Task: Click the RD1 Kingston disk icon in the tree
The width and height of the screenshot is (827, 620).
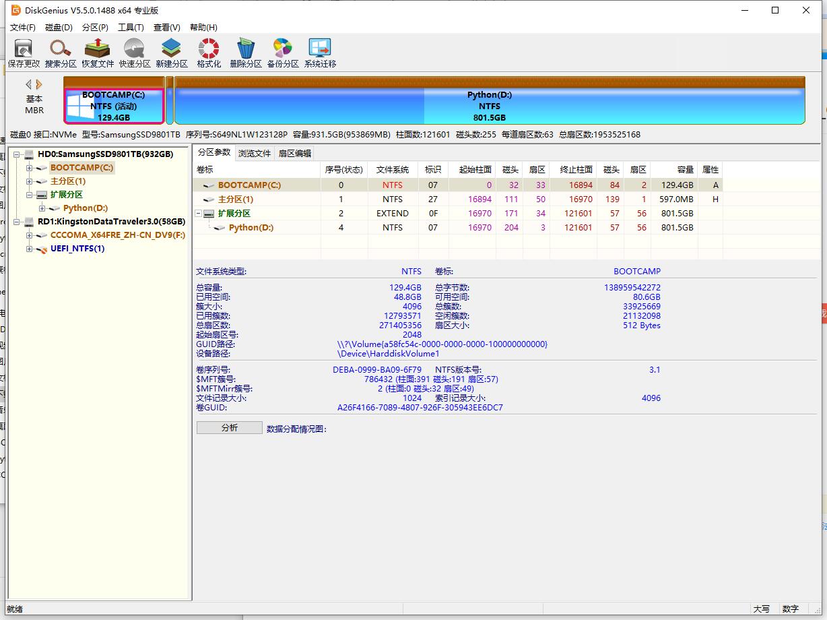Action: tap(29, 222)
